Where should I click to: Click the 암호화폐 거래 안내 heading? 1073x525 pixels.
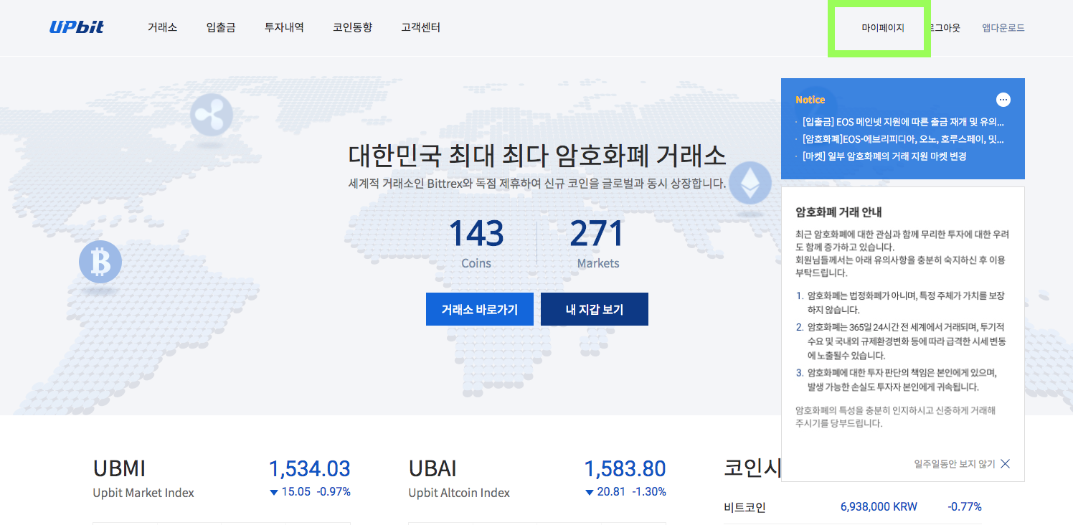(x=838, y=212)
